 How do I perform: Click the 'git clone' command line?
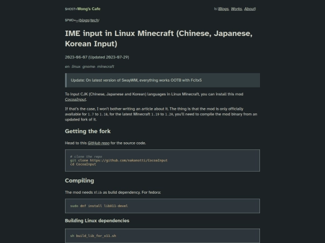[119, 160]
